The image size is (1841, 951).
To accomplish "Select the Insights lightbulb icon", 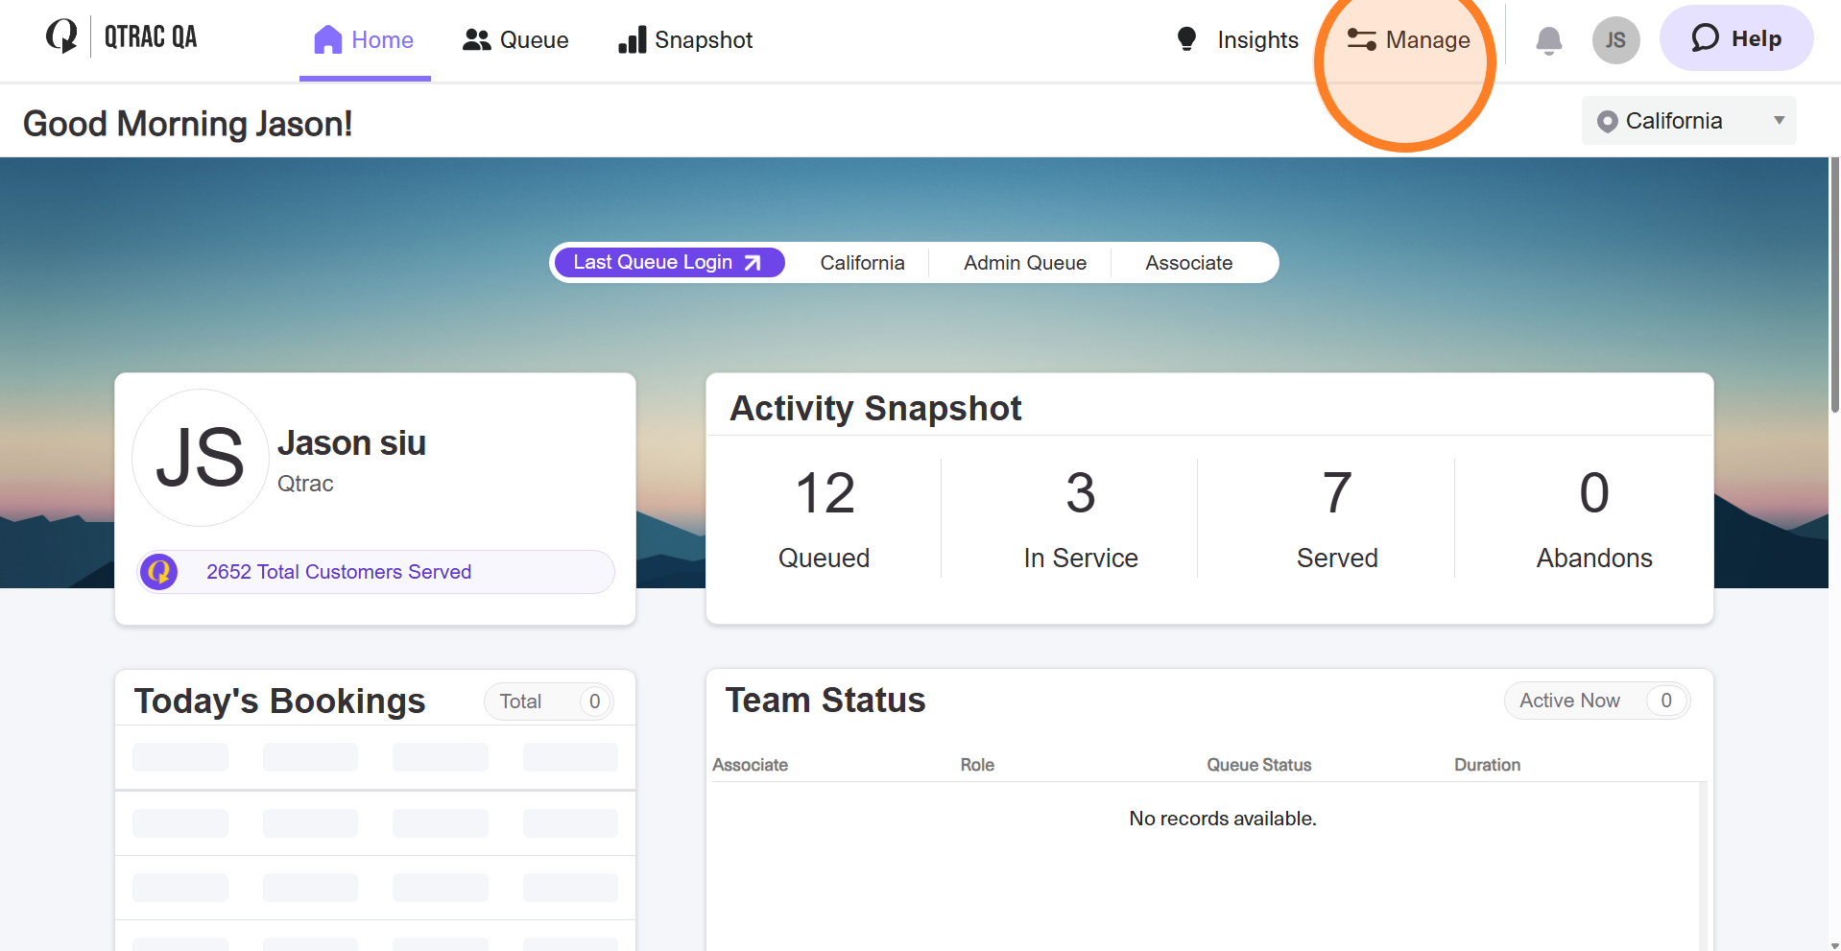I will pos(1186,39).
